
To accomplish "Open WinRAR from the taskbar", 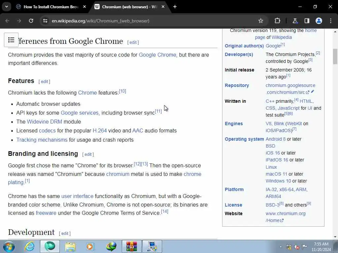I will [x=132, y=246].
